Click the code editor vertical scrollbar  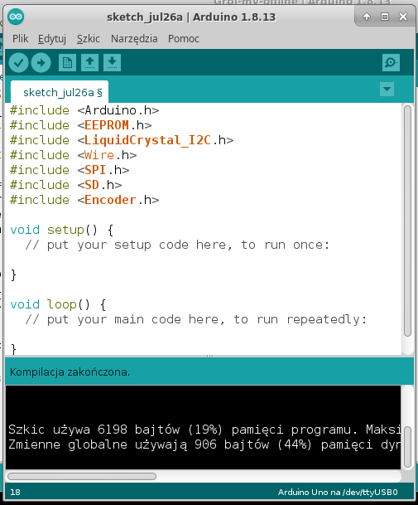tap(407, 221)
